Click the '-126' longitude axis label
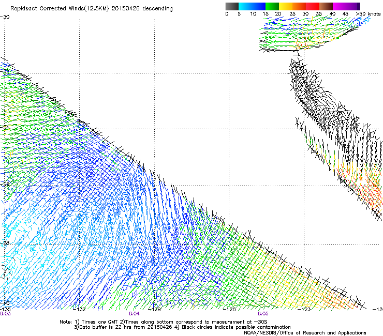 (x=229, y=310)
